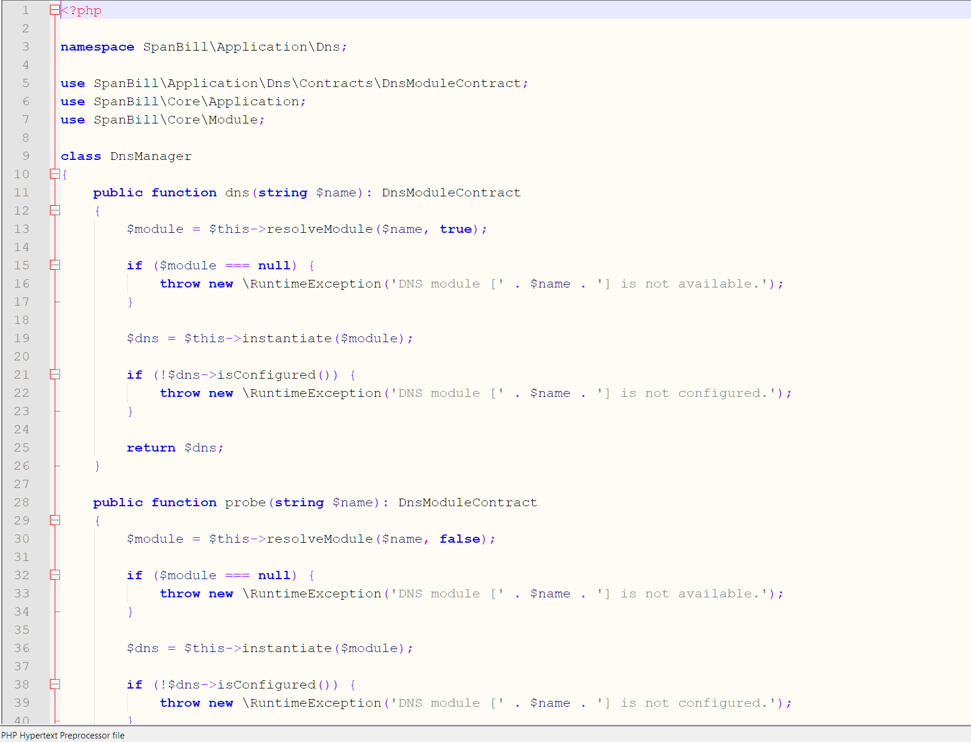This screenshot has height=742, width=971.
Task: Click the new keyword on line 39
Action: click(221, 703)
